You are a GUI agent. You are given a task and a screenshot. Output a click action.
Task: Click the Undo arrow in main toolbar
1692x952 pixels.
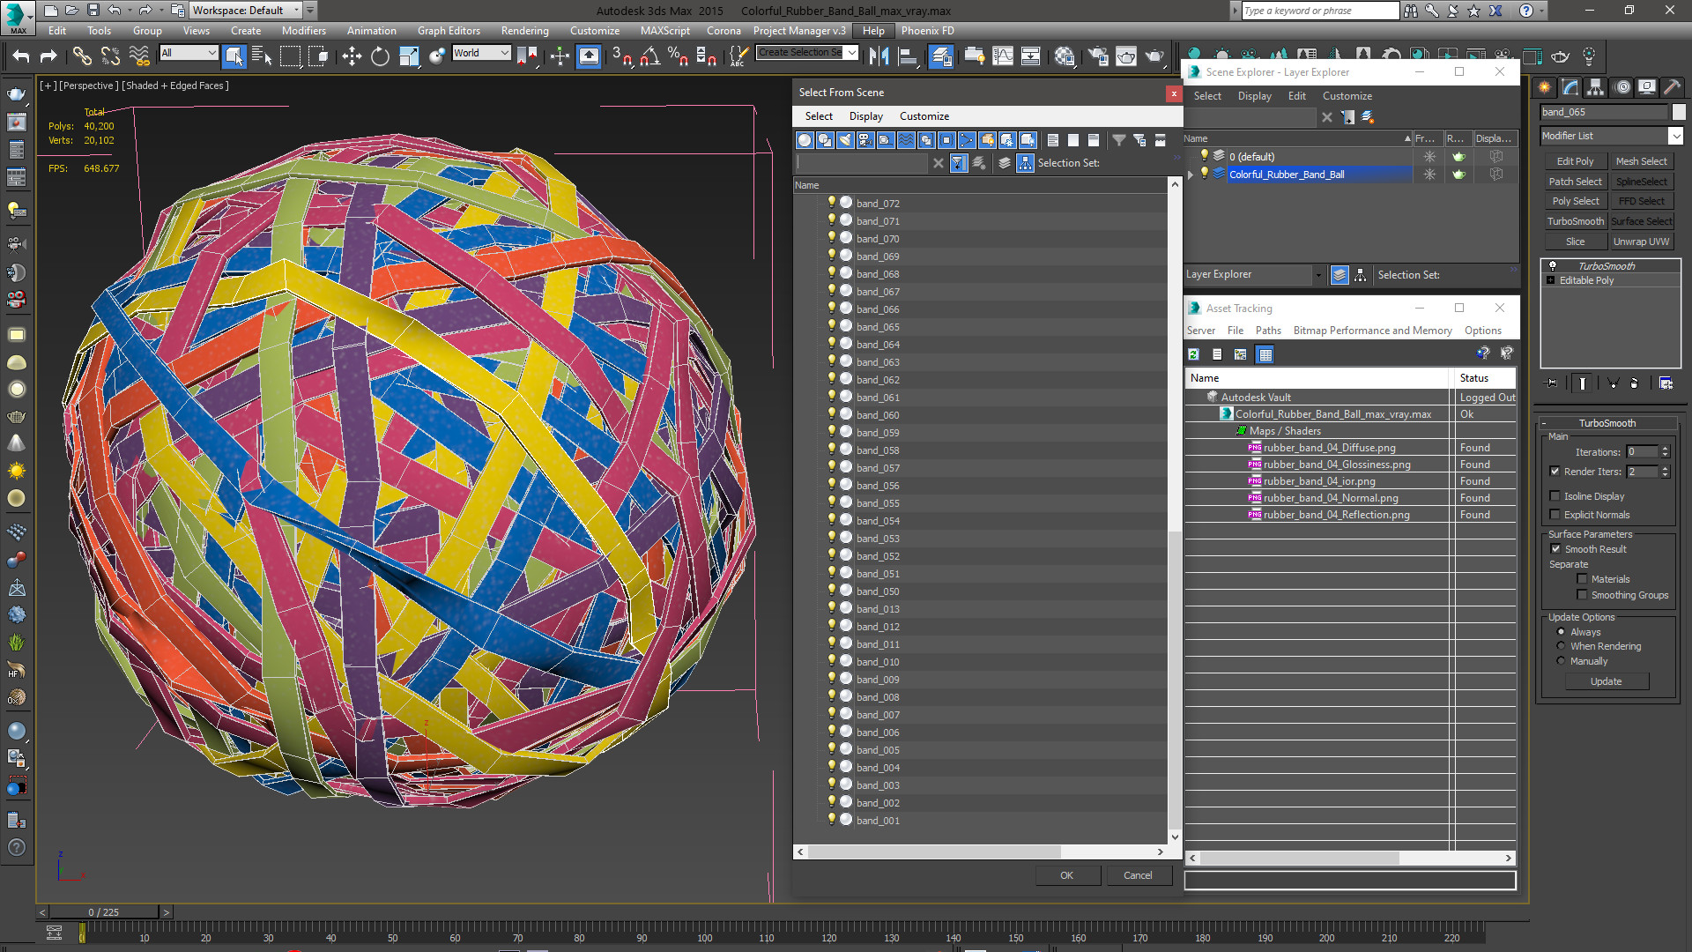click(x=21, y=56)
